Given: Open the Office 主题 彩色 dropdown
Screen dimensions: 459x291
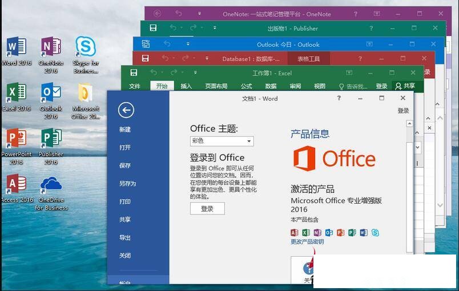Looking at the screenshot, I should tap(222, 141).
